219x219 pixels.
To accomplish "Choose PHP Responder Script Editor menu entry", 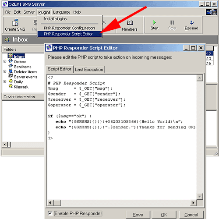I will pyautogui.click(x=70, y=34).
